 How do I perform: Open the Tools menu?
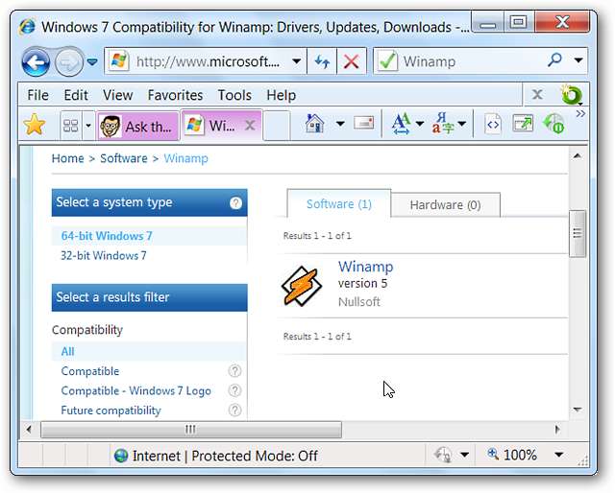(x=234, y=95)
